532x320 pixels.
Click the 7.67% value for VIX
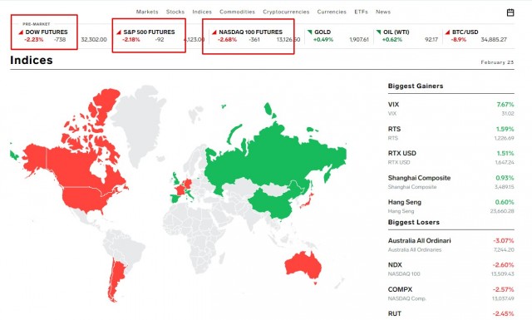tap(505, 105)
